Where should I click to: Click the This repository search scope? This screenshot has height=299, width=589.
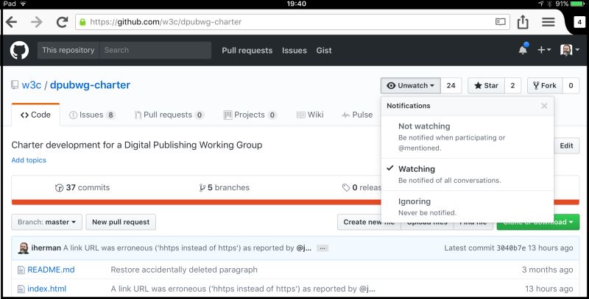coord(68,50)
